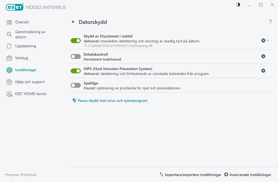Click Importera/exportera inställningar
This screenshot has width=278, height=182.
coord(193,175)
